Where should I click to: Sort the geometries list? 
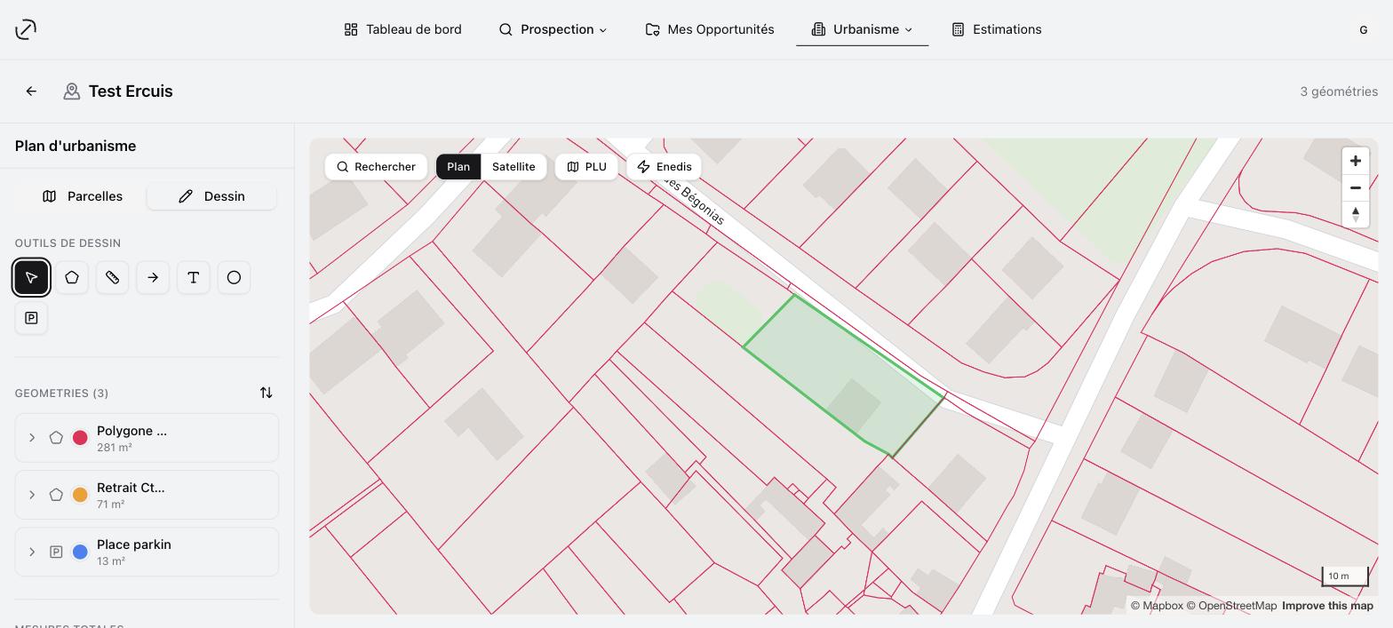click(266, 393)
